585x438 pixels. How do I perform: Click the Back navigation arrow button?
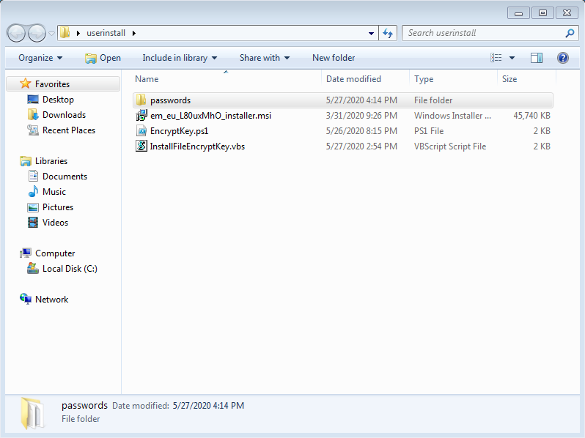point(15,33)
